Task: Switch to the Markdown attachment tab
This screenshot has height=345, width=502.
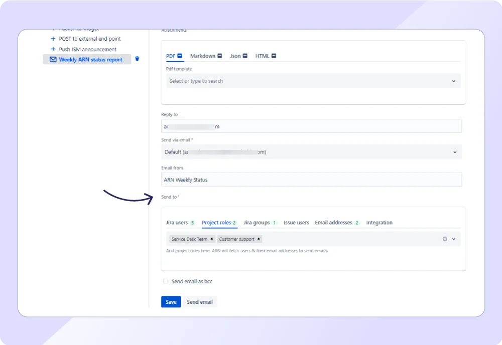Action: pyautogui.click(x=203, y=56)
